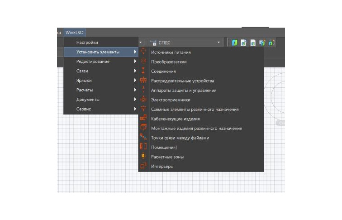Click Электроприемники icon

143,99
